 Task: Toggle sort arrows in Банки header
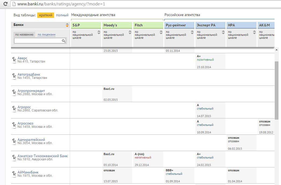pyautogui.click(x=67, y=25)
